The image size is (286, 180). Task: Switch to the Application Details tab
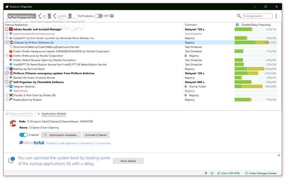54,114
